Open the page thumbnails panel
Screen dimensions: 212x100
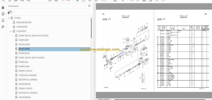3,14
